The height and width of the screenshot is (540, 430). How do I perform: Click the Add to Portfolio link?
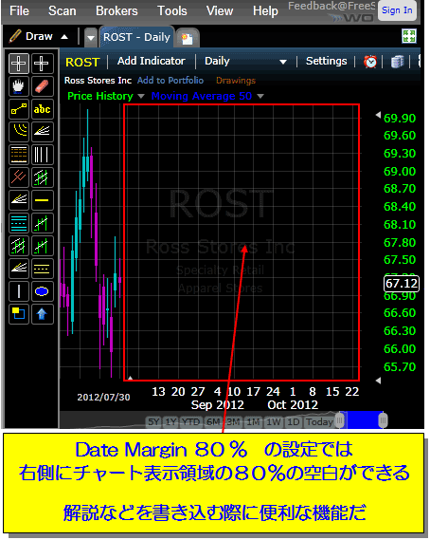point(170,81)
